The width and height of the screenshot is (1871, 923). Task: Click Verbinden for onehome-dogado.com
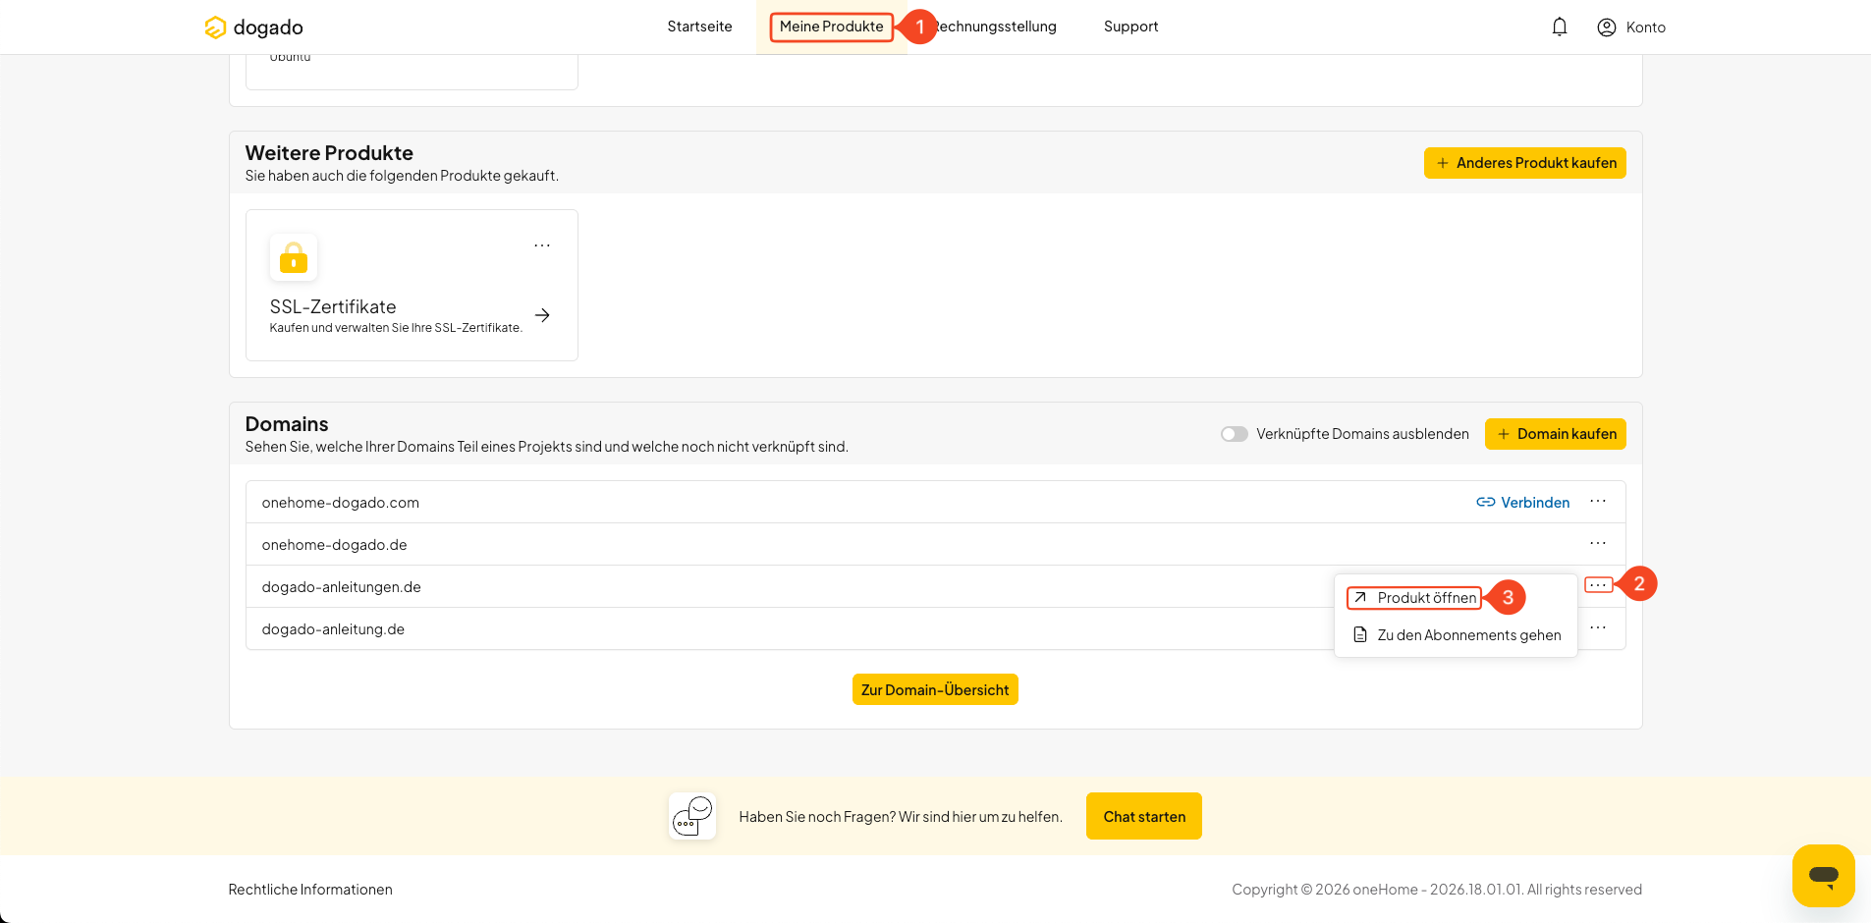click(1523, 503)
